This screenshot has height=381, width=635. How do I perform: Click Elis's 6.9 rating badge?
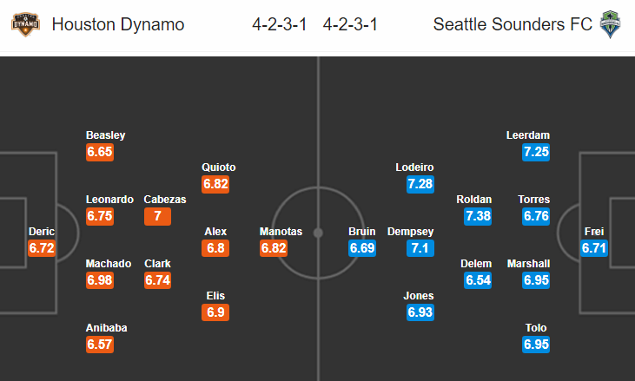215,312
